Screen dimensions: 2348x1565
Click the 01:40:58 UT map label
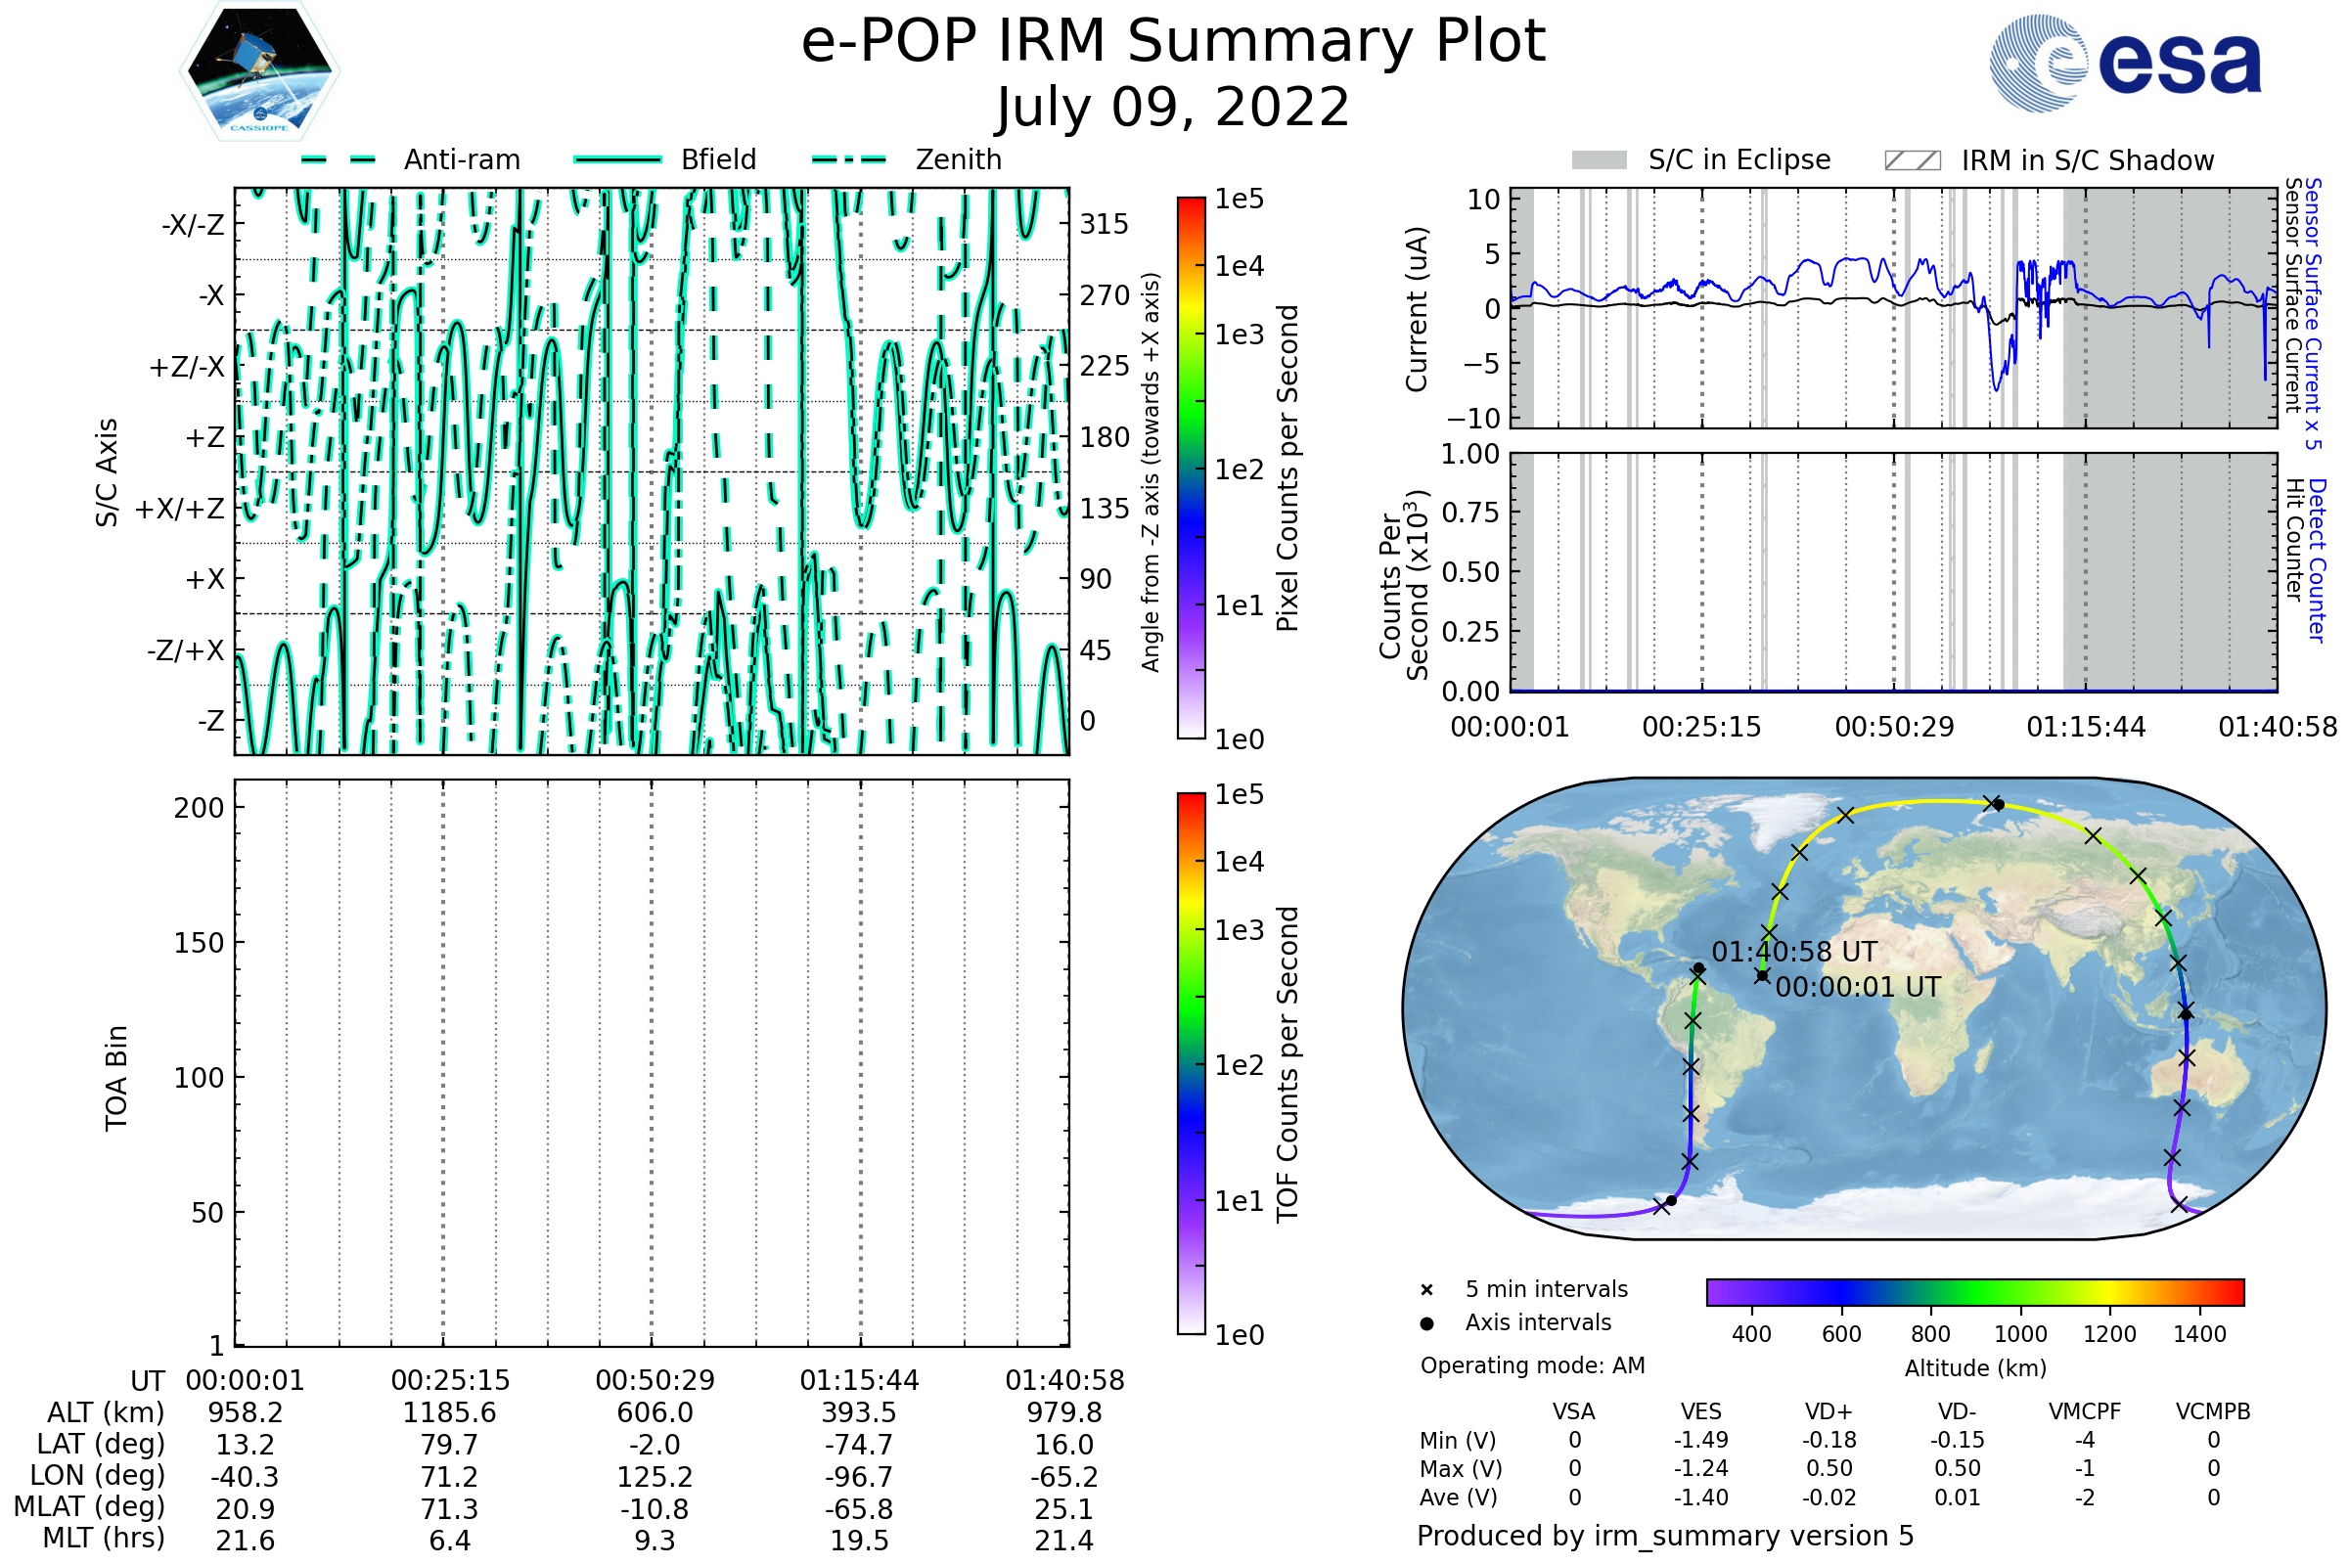tap(1794, 952)
